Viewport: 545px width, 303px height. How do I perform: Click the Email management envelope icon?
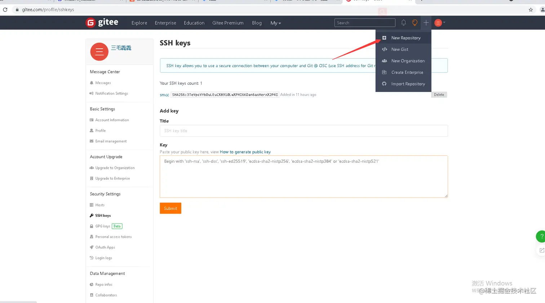[92, 141]
